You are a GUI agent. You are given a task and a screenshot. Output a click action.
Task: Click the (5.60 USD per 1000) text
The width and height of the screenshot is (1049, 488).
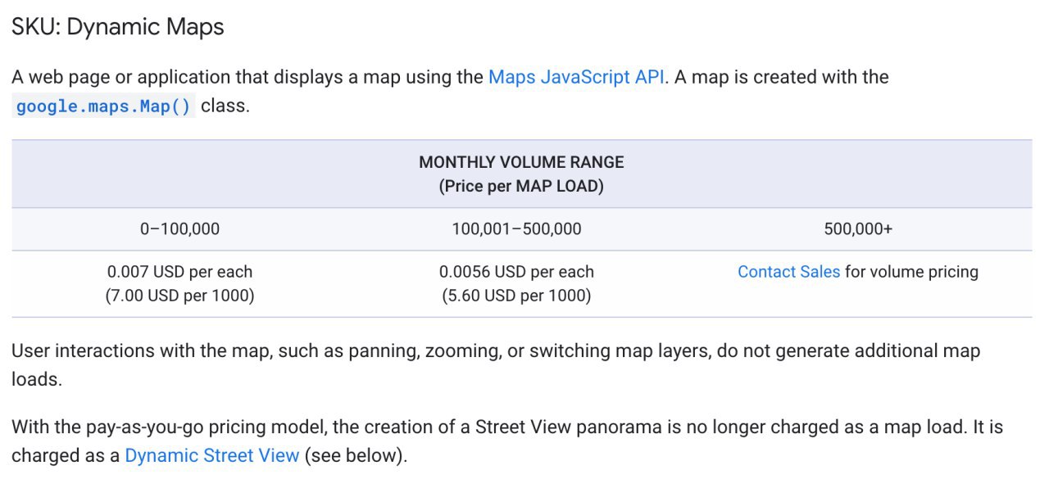tap(516, 296)
